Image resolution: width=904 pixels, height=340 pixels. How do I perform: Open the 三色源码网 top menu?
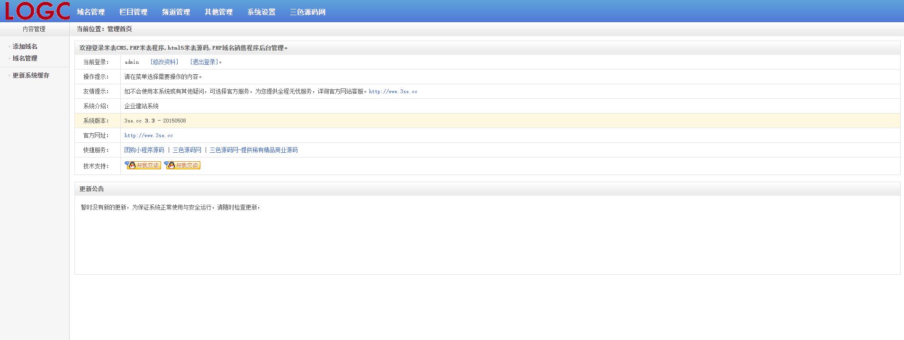[x=308, y=12]
